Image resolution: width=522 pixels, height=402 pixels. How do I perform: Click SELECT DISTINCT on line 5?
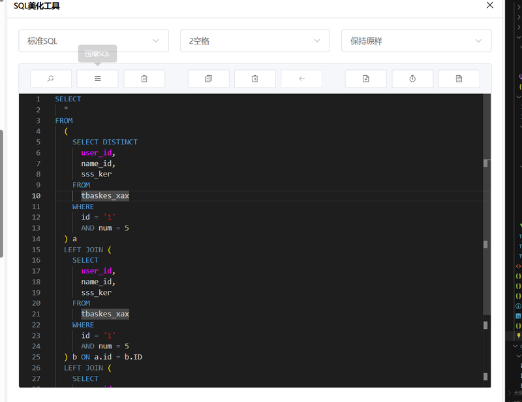(x=105, y=142)
